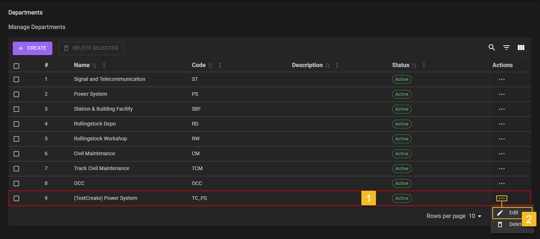The height and width of the screenshot is (239, 540).
Task: Open actions menu for OCC row
Action: (x=502, y=184)
